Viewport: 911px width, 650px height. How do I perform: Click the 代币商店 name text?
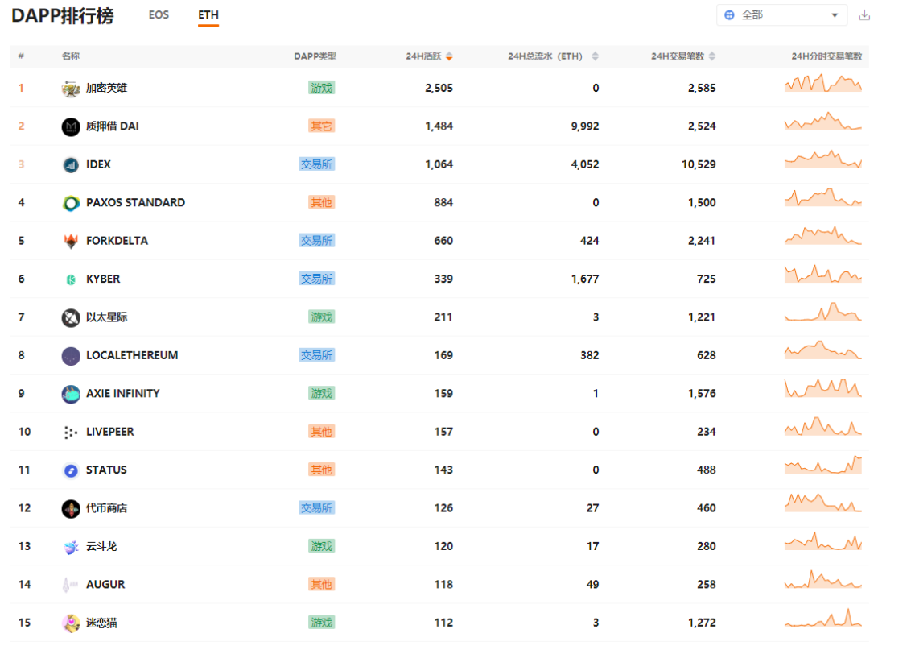pyautogui.click(x=106, y=508)
